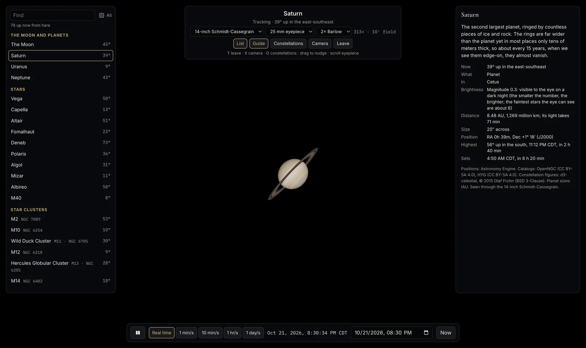Viewport: 586px width, 348px height.
Task: Switch to Camera mode
Action: click(320, 44)
